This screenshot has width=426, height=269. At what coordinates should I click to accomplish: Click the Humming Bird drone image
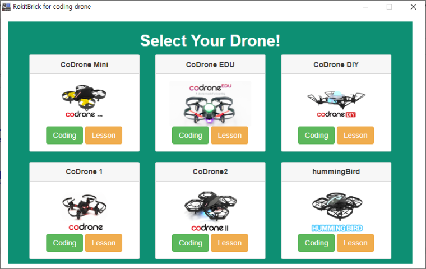[337, 212]
